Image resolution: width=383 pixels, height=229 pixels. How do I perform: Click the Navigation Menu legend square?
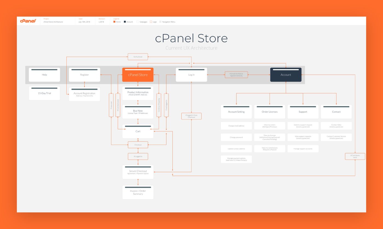(x=160, y=22)
